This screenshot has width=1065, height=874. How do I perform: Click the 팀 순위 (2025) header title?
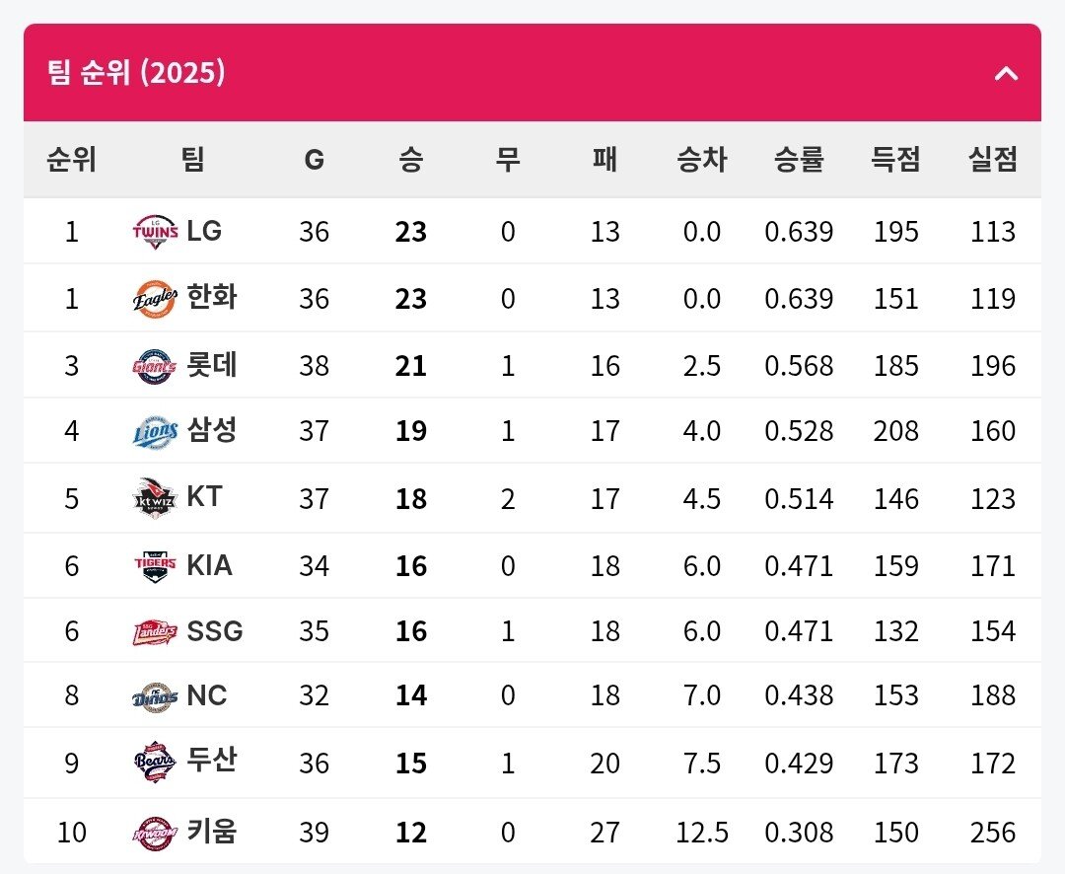tap(136, 73)
